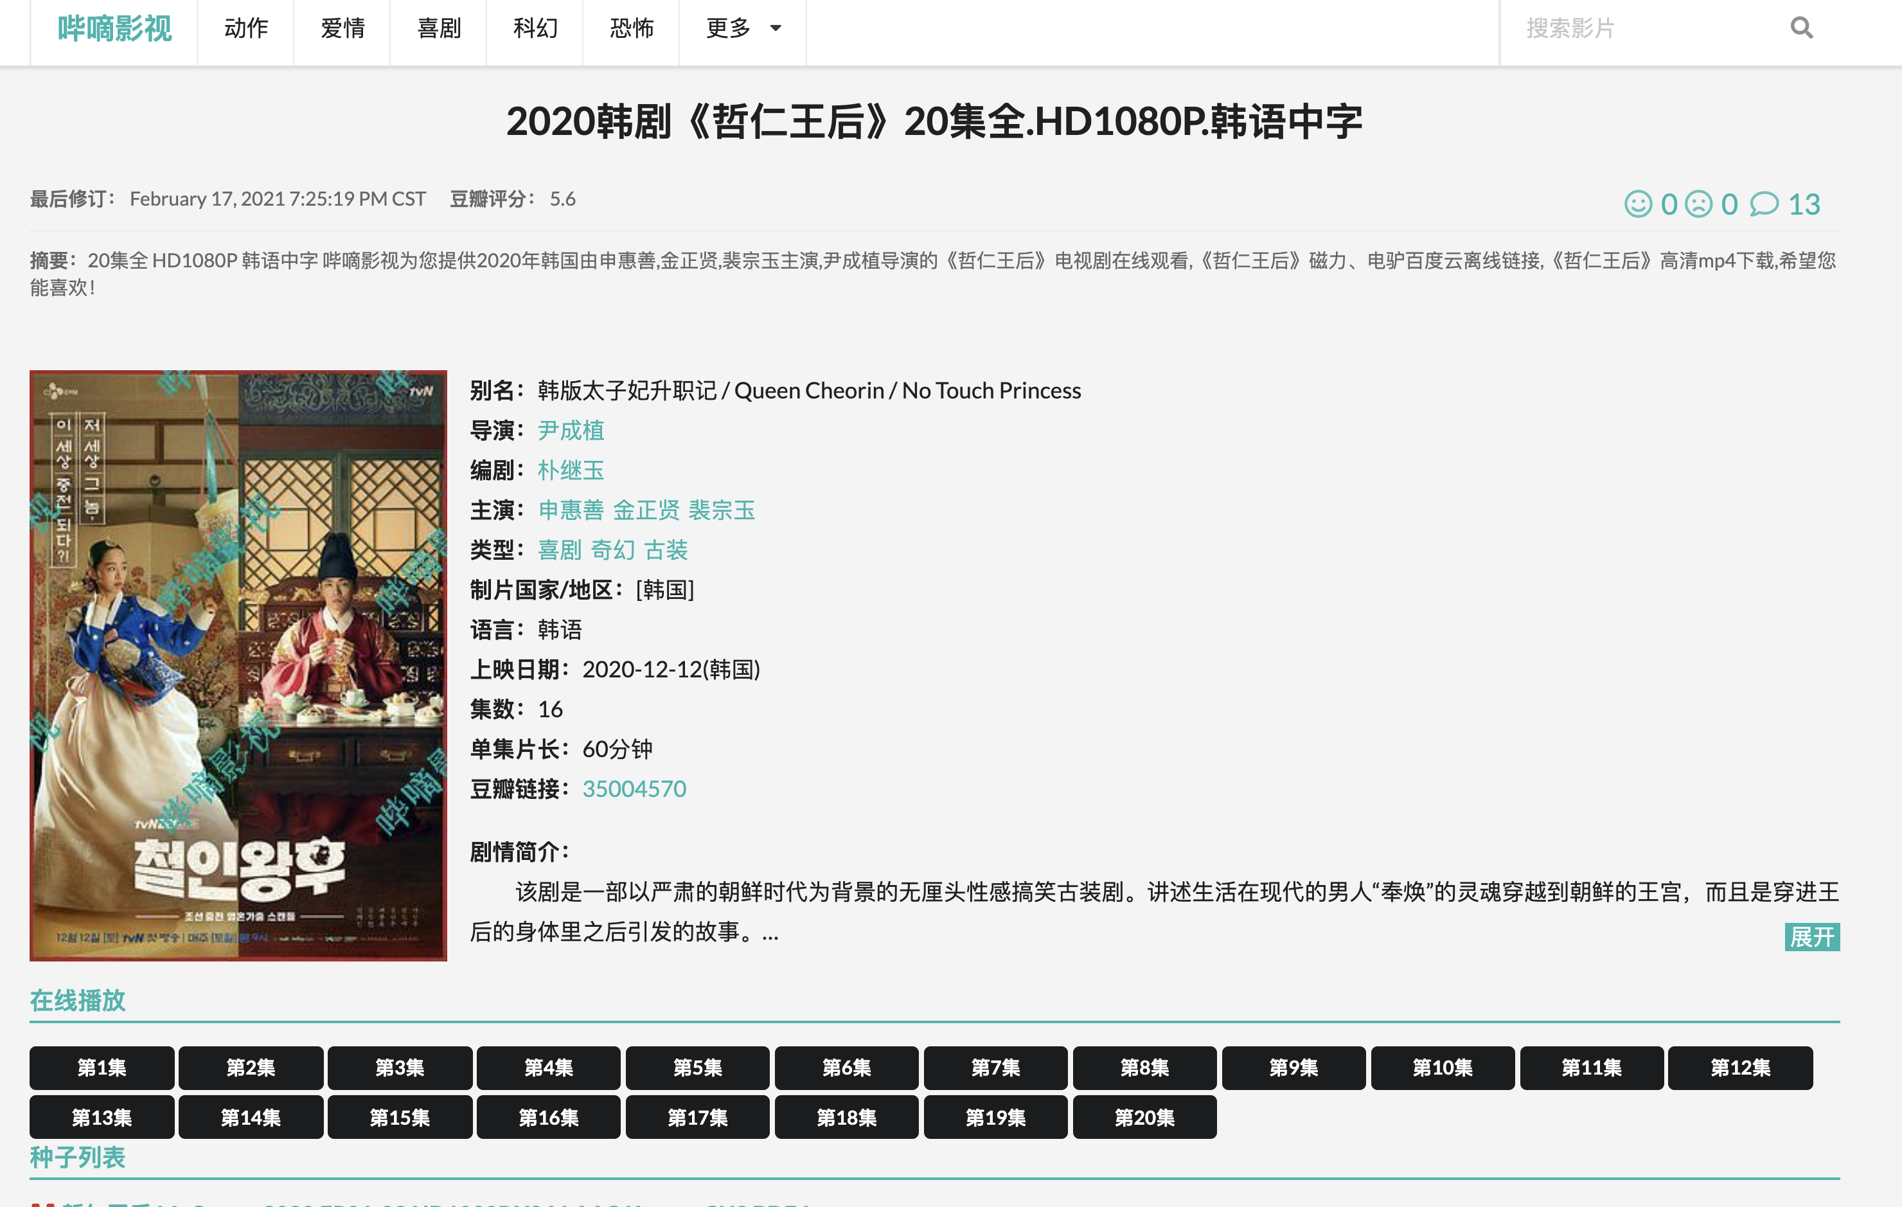Click the search magnifier icon

[x=1801, y=28]
